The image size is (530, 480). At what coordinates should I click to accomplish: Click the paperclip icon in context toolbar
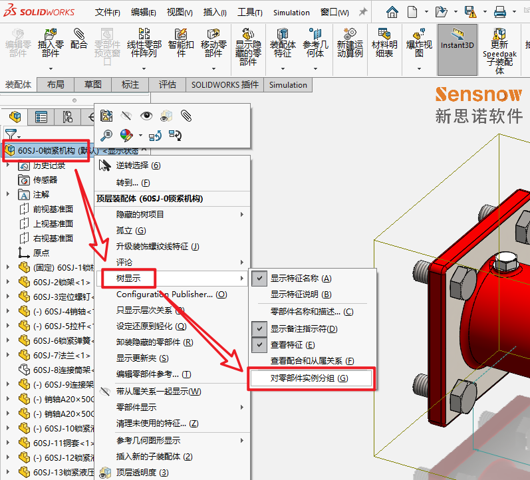tap(186, 116)
